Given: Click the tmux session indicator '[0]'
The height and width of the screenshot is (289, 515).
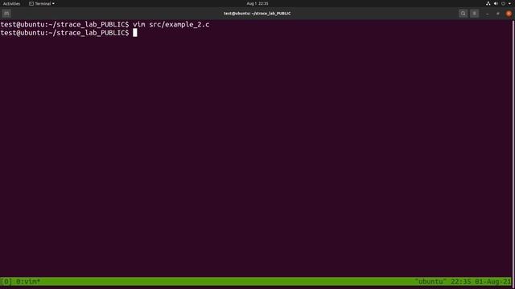Looking at the screenshot, I should click(6, 282).
